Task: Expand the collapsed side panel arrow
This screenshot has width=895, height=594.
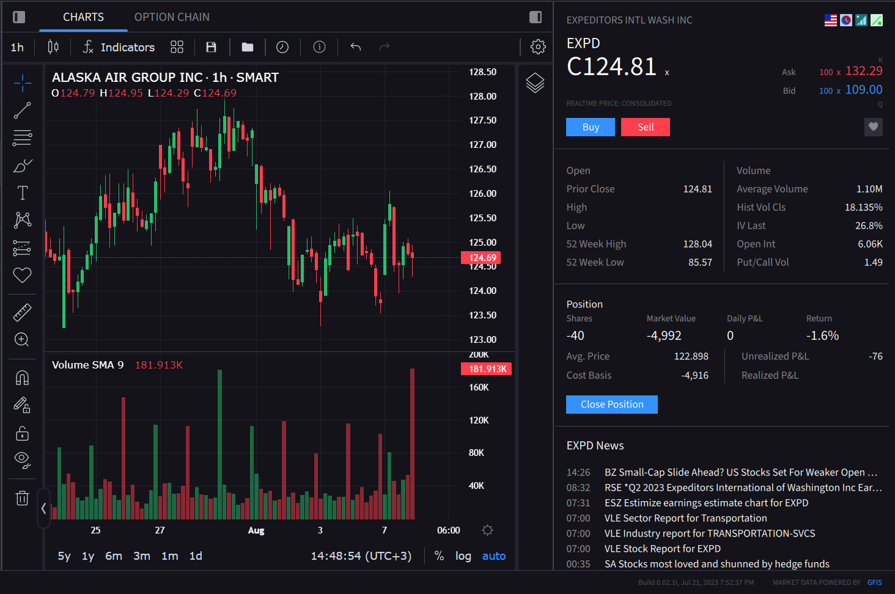Action: tap(43, 508)
